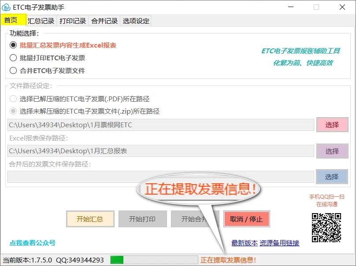Click the 手机QQ扫一扫 在线沟通 label
356x266 pixels.
(x=327, y=200)
